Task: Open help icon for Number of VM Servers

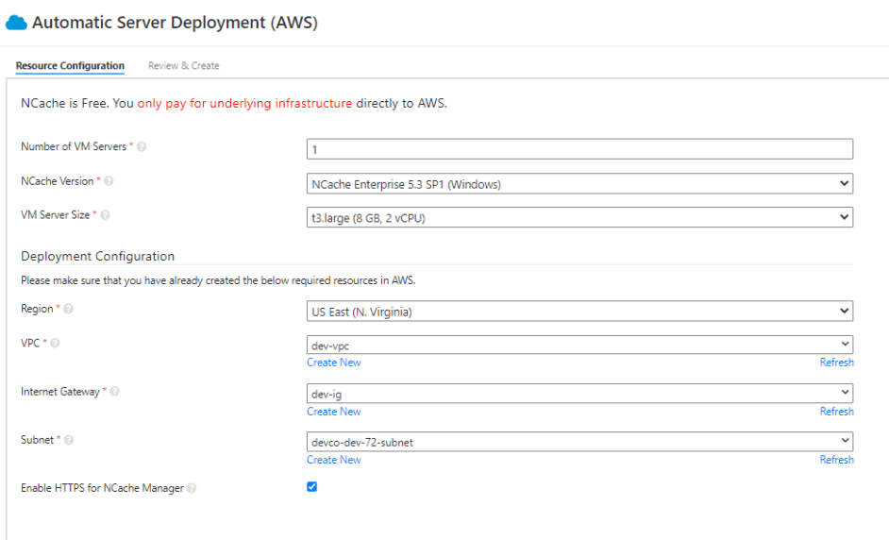Action: [142, 147]
